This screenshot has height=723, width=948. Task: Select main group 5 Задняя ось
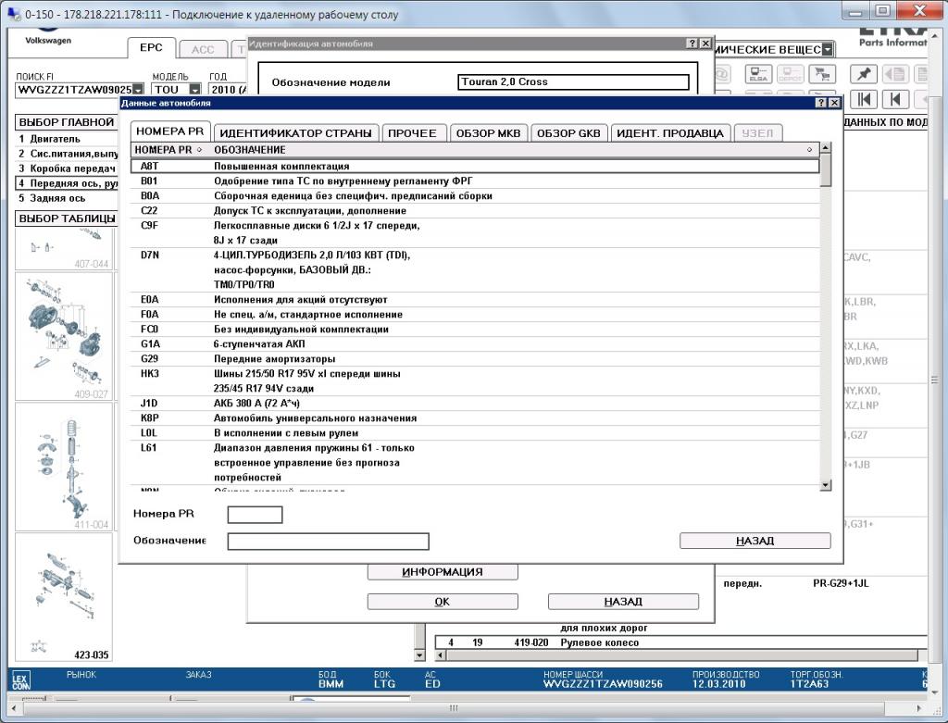click(67, 198)
